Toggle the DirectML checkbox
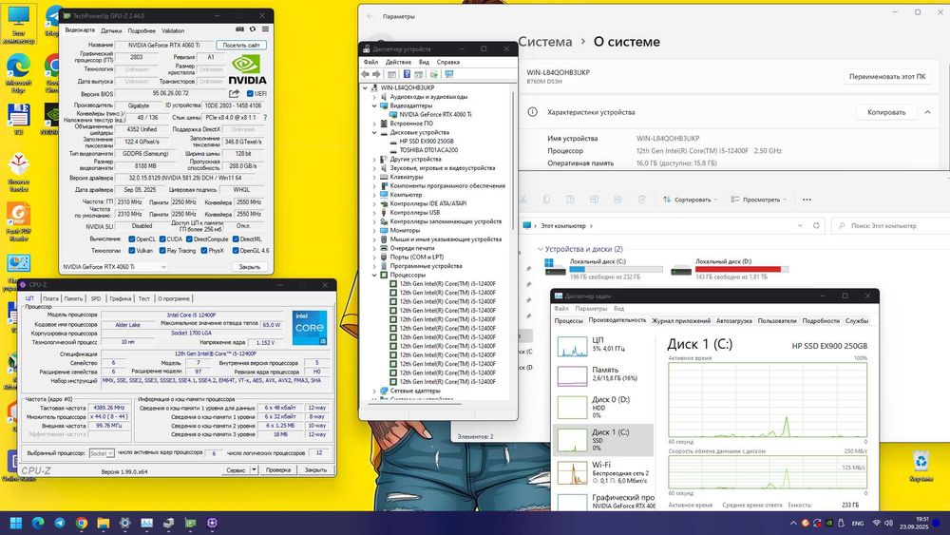Viewport: 950px width, 535px height. [235, 239]
